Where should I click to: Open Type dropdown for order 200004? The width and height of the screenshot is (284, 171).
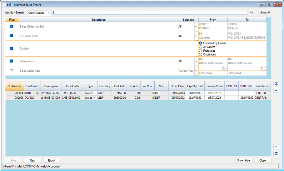click(95, 93)
